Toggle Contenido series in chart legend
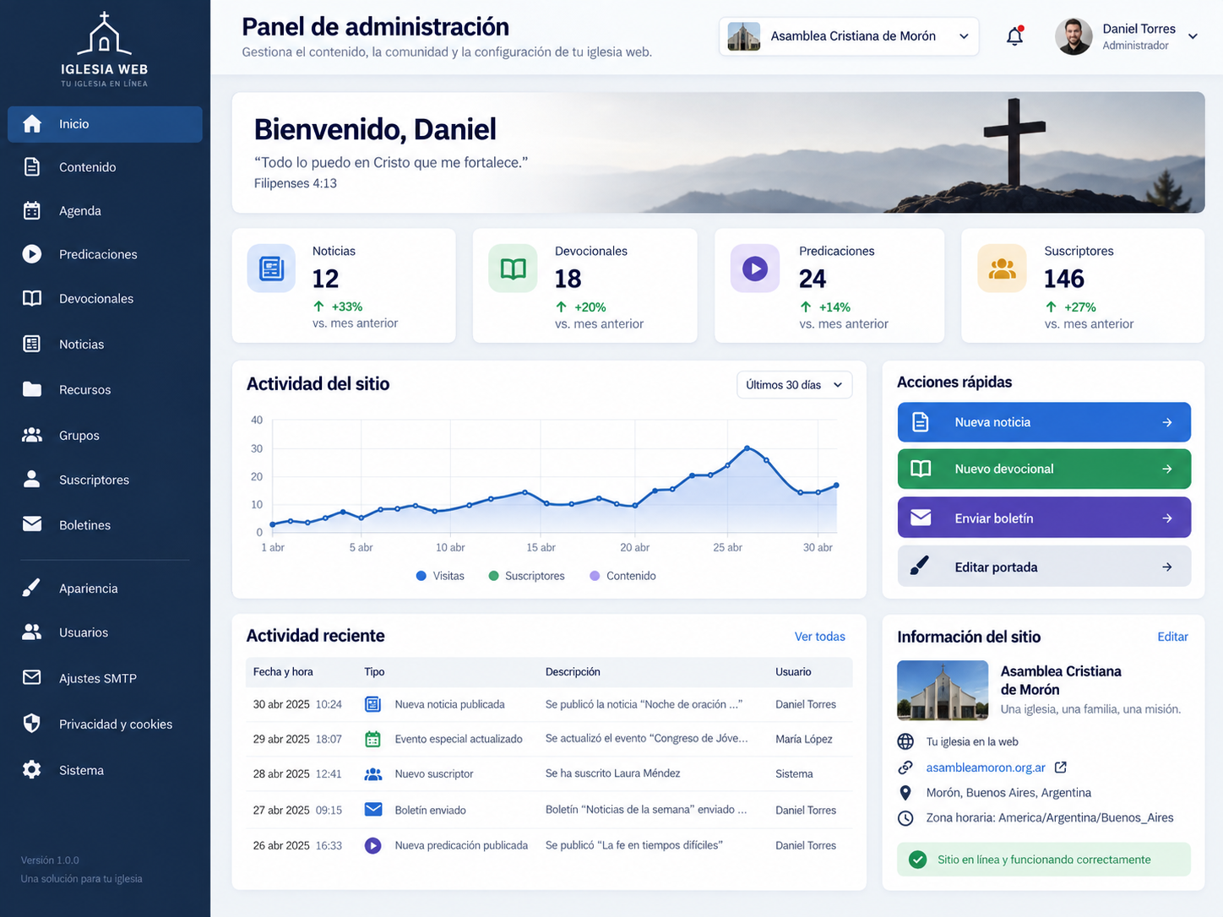The height and width of the screenshot is (917, 1223). click(622, 576)
